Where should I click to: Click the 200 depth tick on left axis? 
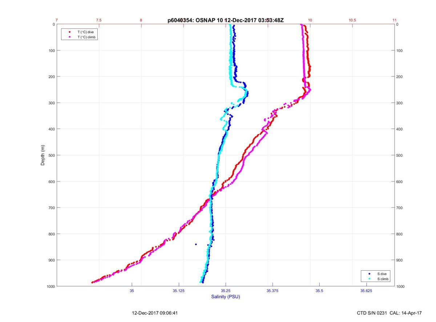(51, 77)
